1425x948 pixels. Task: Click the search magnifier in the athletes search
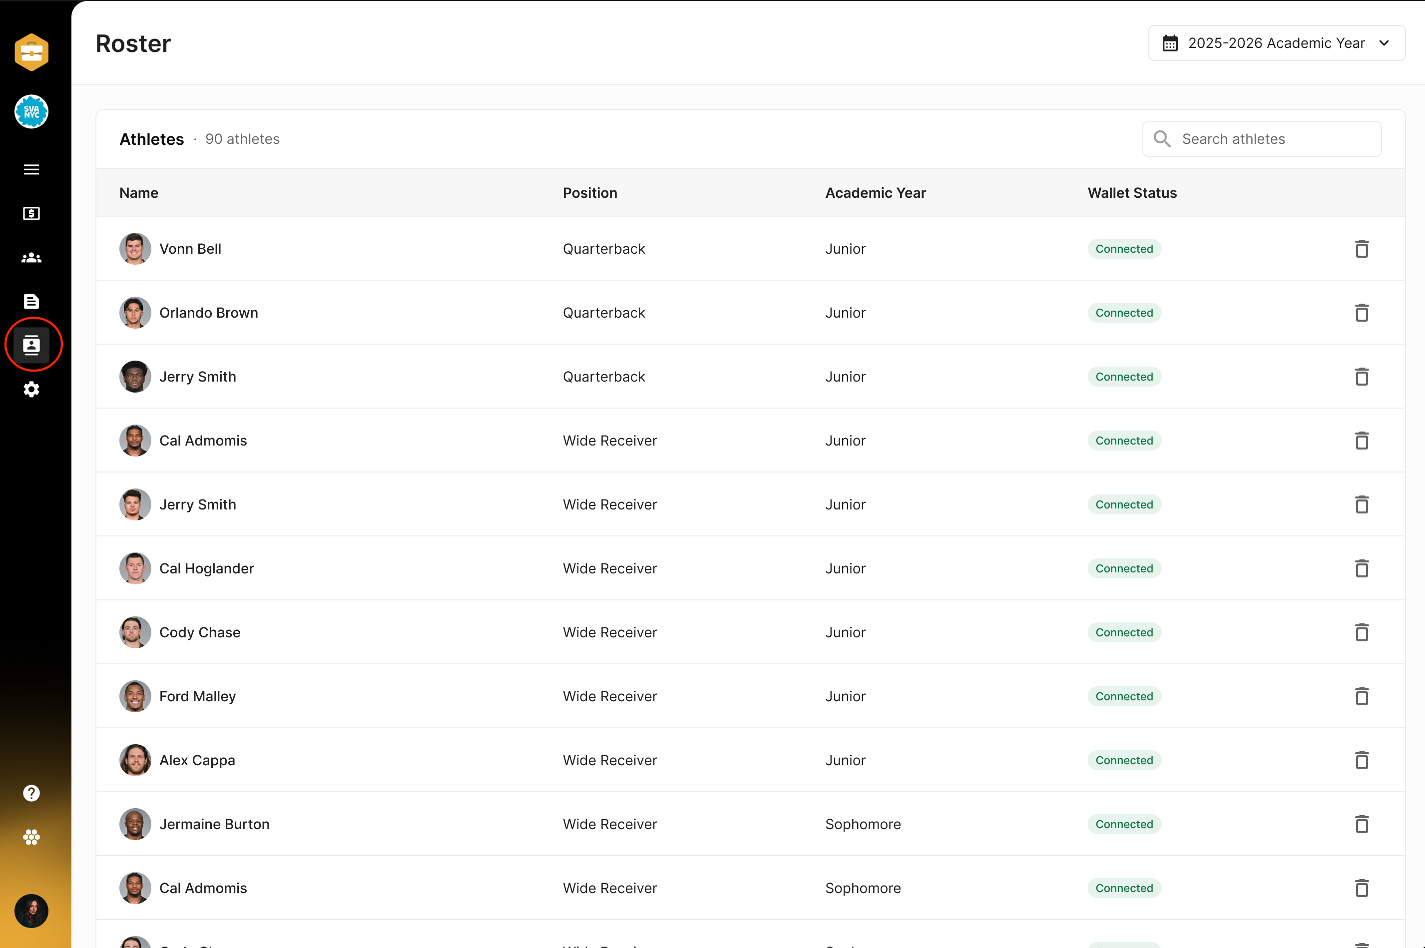1161,138
